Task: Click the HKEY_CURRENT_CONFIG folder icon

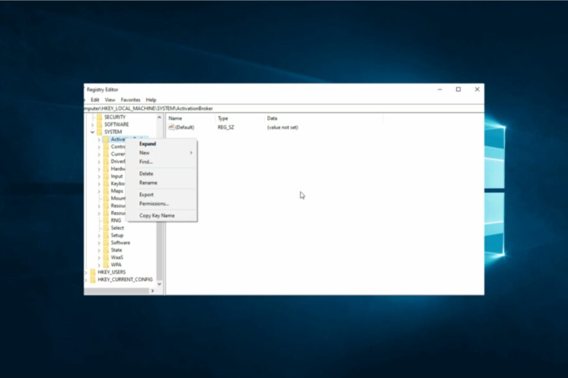Action: click(93, 279)
